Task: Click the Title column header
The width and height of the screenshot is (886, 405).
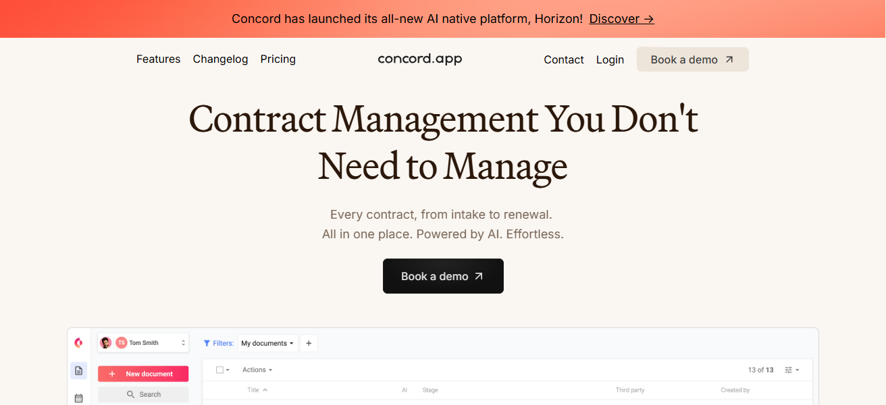Action: coord(253,390)
